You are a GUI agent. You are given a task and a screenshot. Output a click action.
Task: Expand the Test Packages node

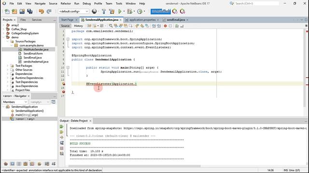coord(8,66)
